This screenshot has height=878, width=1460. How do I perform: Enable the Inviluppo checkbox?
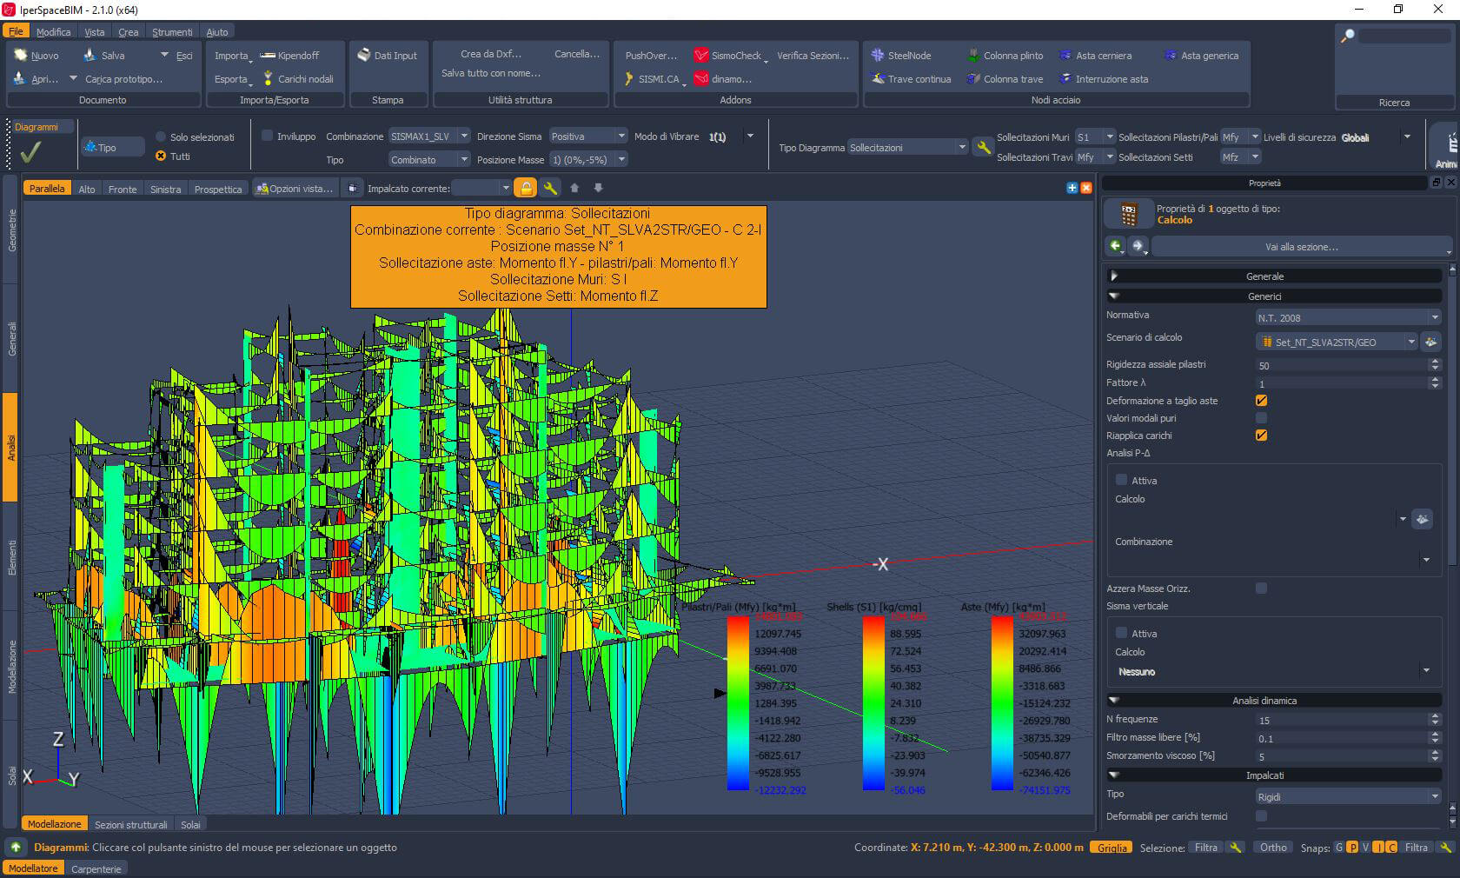click(x=268, y=136)
